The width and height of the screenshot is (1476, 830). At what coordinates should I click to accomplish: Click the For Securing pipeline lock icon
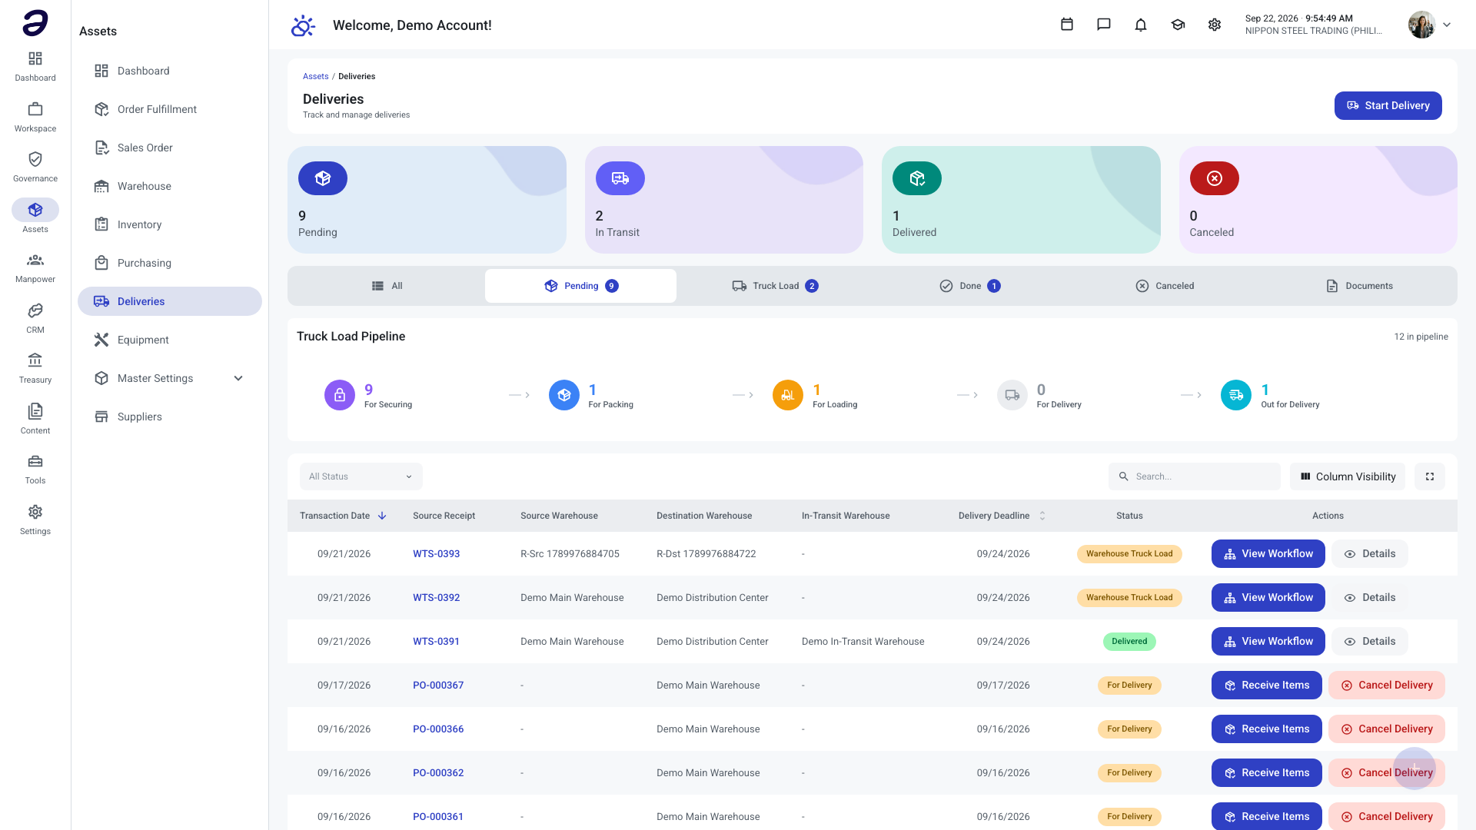click(340, 395)
